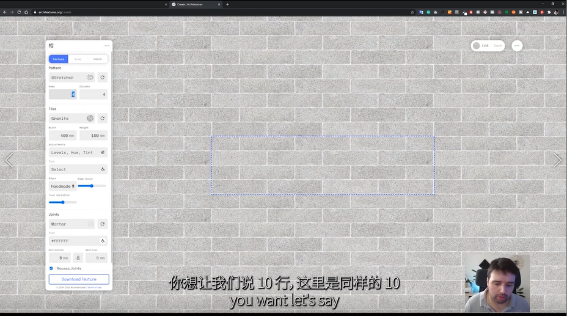Open the Chrome profile avatar

[x=556, y=12]
